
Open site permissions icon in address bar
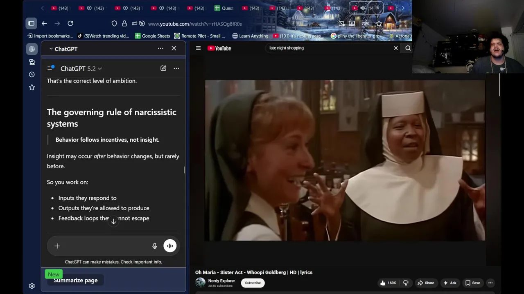pyautogui.click(x=134, y=24)
